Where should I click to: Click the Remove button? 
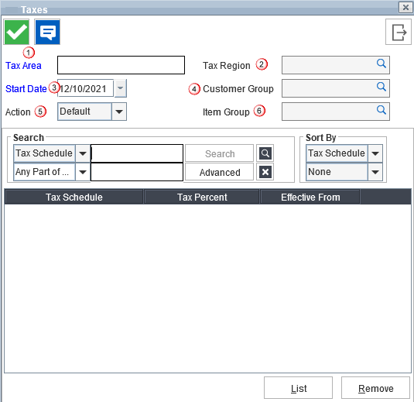[376, 388]
